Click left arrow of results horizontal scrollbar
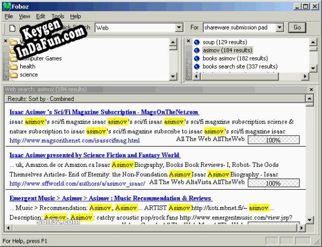The image size is (322, 247). [9, 228]
